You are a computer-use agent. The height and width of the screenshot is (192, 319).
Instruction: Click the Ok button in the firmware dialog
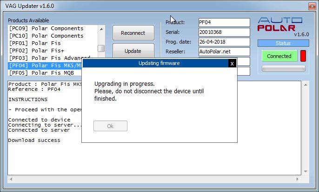(111, 126)
